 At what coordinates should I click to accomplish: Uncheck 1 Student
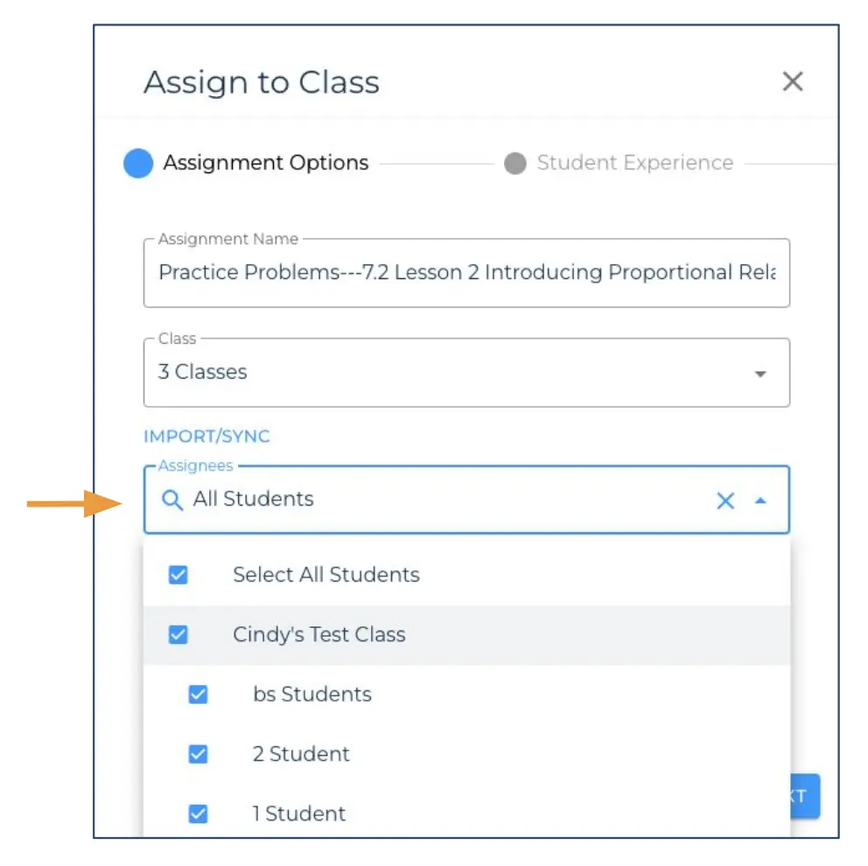(x=198, y=814)
